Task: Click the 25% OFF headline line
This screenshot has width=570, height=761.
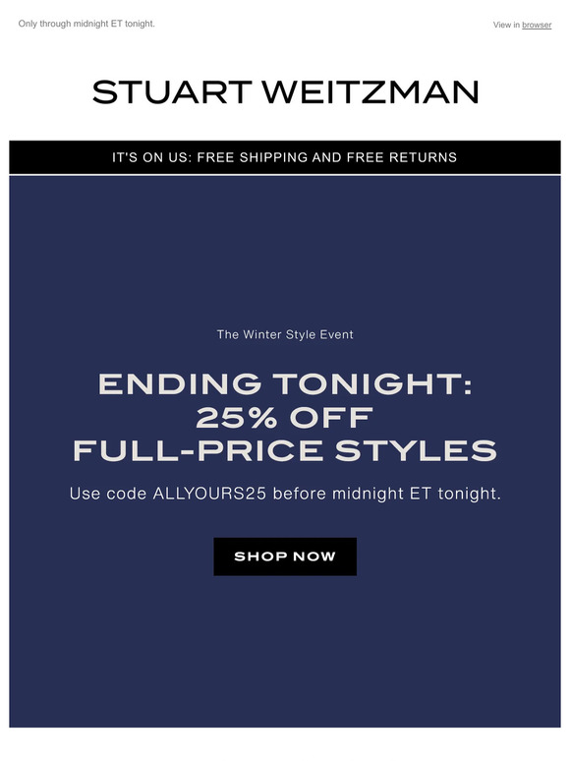Action: pyautogui.click(x=285, y=418)
